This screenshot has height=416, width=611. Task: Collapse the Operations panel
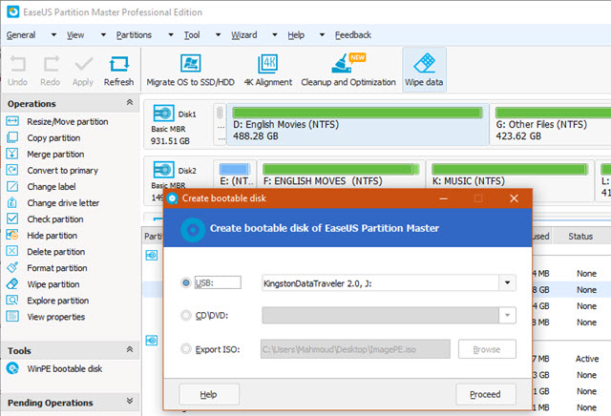[130, 102]
